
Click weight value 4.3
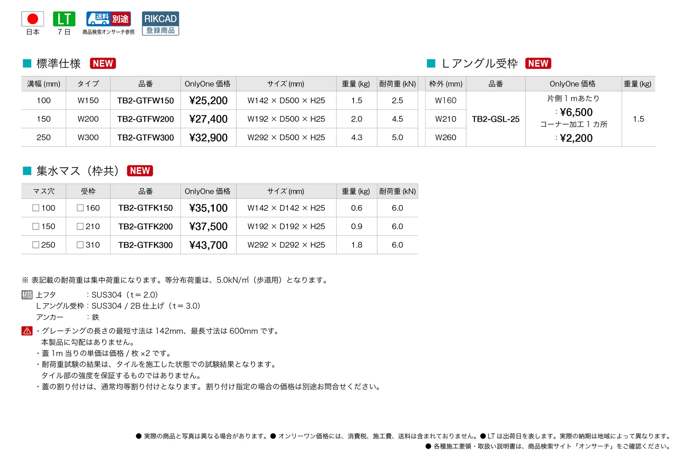[x=357, y=137]
